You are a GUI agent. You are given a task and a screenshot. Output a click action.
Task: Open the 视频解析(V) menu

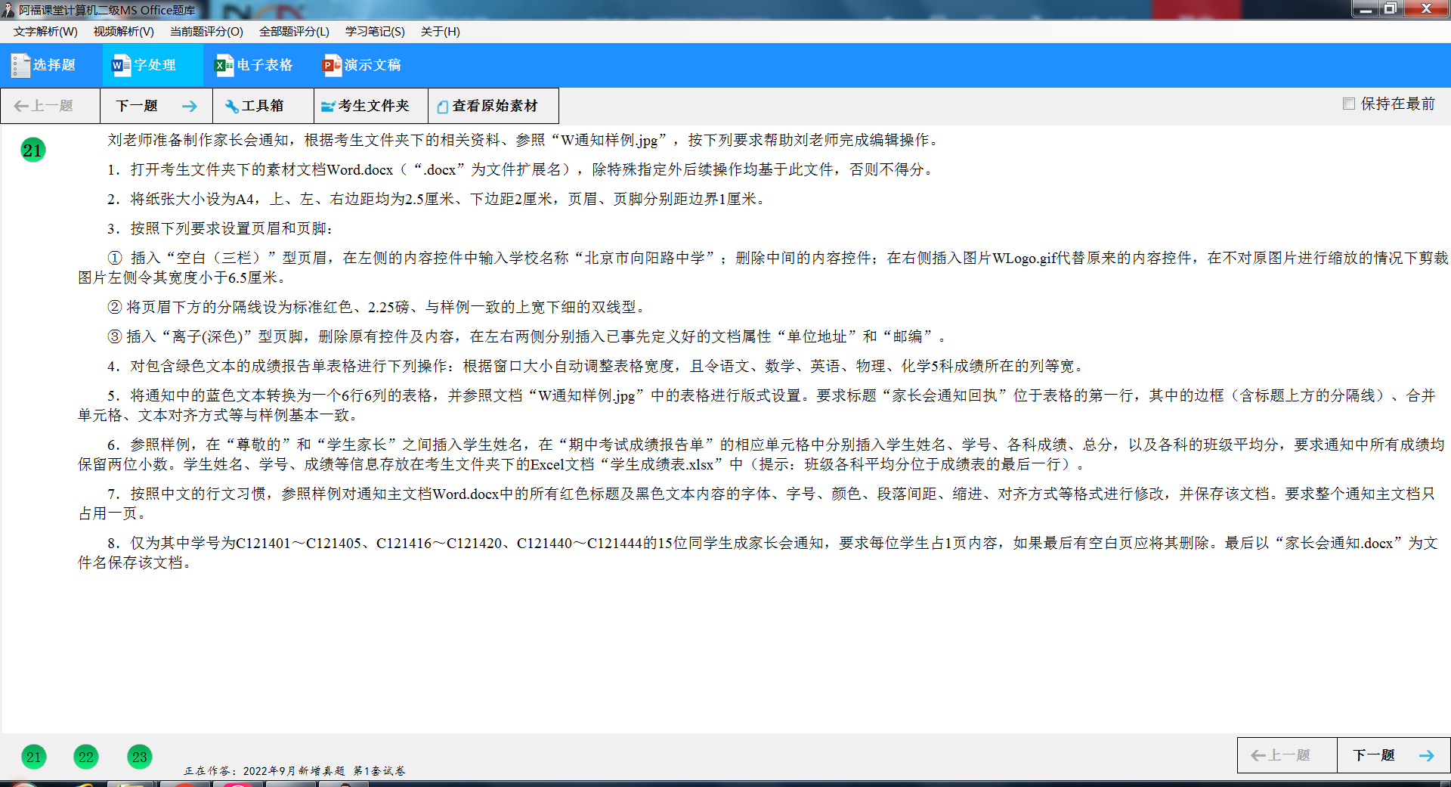(x=123, y=32)
